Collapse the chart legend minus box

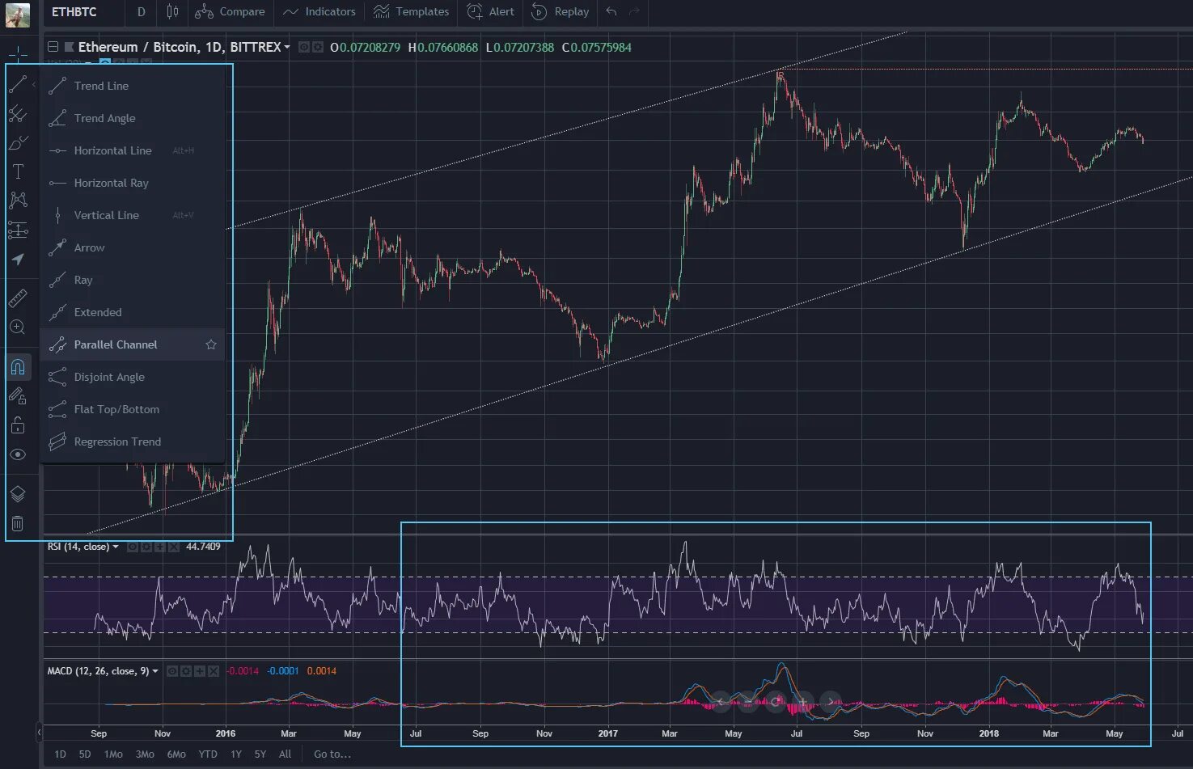click(x=53, y=47)
